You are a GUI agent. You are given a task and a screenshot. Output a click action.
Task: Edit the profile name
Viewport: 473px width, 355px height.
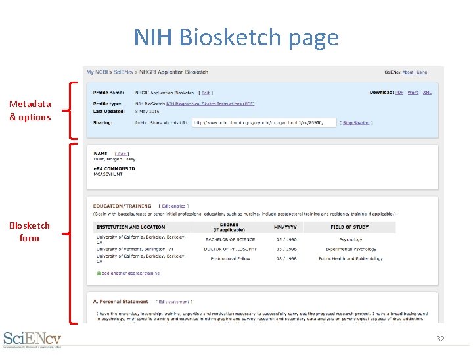206,93
